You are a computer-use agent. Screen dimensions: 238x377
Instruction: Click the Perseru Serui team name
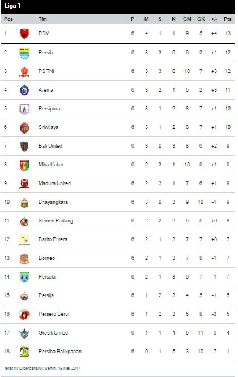(54, 314)
